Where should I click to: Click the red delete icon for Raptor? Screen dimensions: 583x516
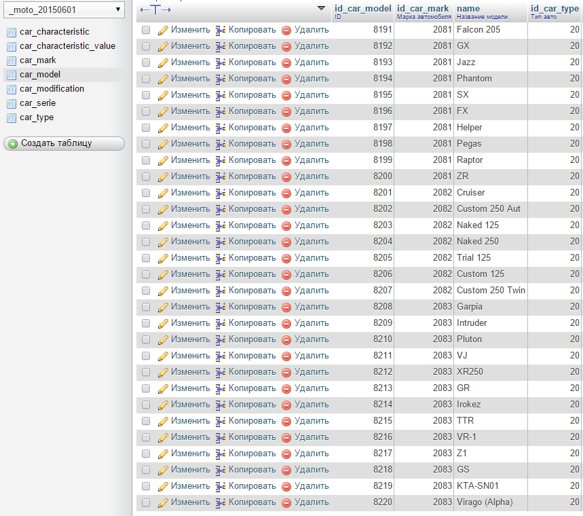point(286,161)
